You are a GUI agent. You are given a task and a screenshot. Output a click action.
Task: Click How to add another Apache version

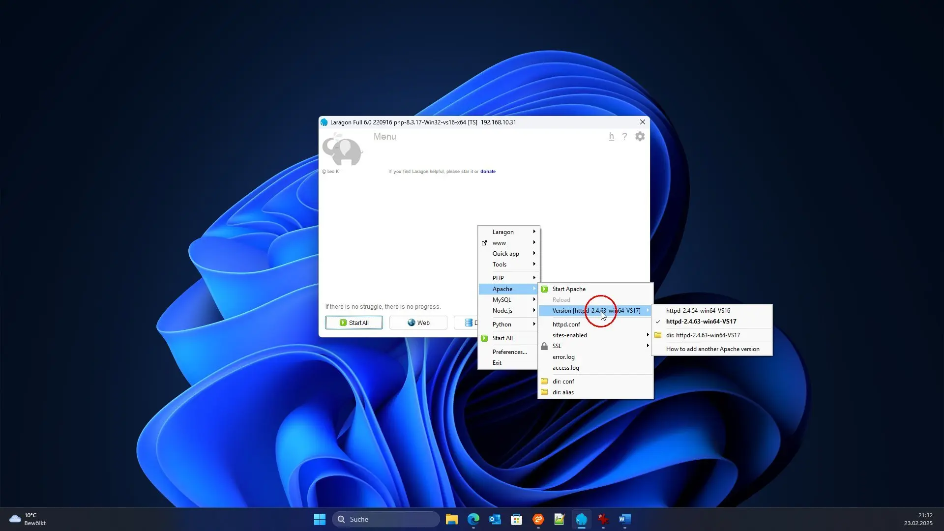click(712, 349)
